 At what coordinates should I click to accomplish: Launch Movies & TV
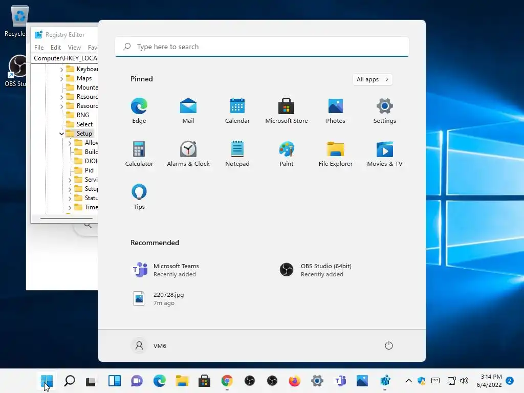click(x=385, y=154)
